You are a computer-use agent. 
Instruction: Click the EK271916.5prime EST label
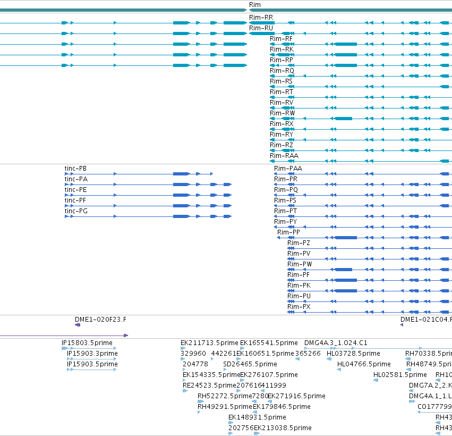[x=296, y=397]
